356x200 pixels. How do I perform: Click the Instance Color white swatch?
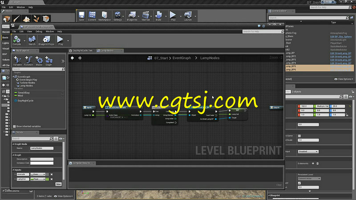[x=42, y=163]
